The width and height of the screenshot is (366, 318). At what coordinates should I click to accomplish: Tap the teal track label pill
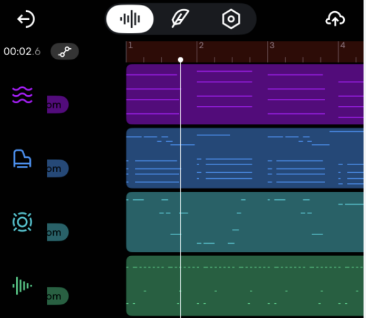pyautogui.click(x=57, y=232)
